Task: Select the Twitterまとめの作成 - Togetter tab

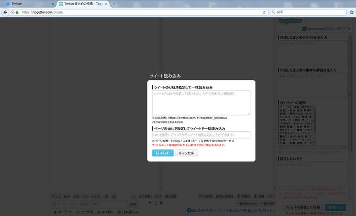Action: pos(83,4)
